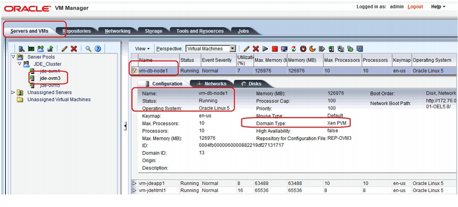This screenshot has width=458, height=207.
Task: Switch to the Storage tab
Action: point(154,31)
